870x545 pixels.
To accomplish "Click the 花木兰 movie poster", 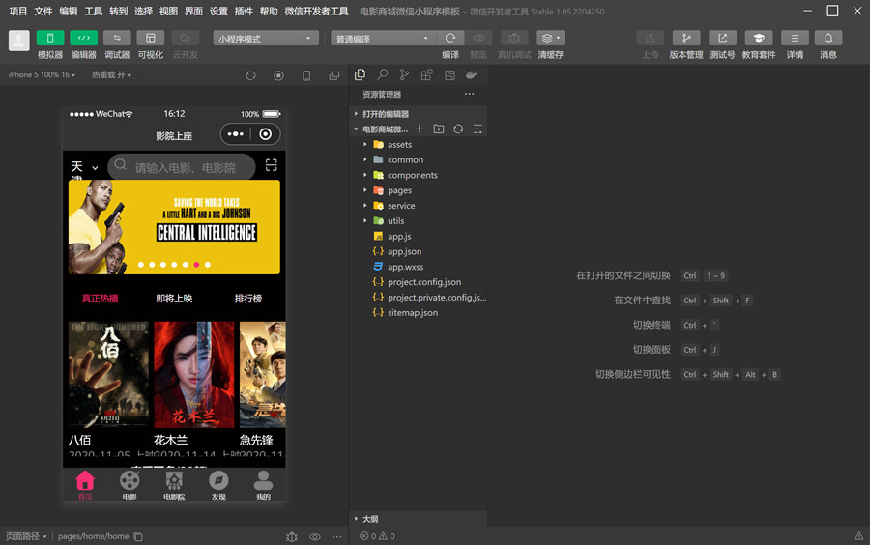I will point(193,374).
